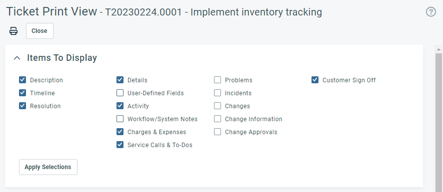This screenshot has width=443, height=192.
Task: Toggle the Activity checkbox off
Action: [x=120, y=106]
